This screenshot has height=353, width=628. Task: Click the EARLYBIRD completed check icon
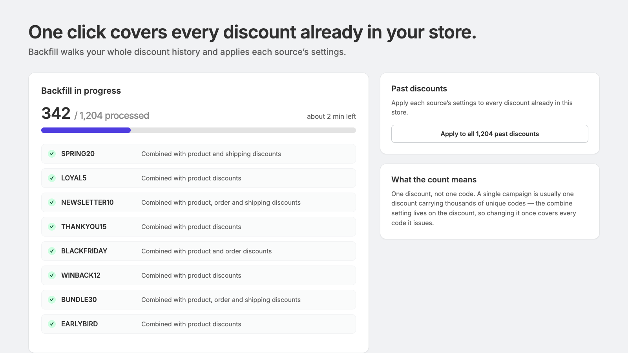pyautogui.click(x=52, y=324)
